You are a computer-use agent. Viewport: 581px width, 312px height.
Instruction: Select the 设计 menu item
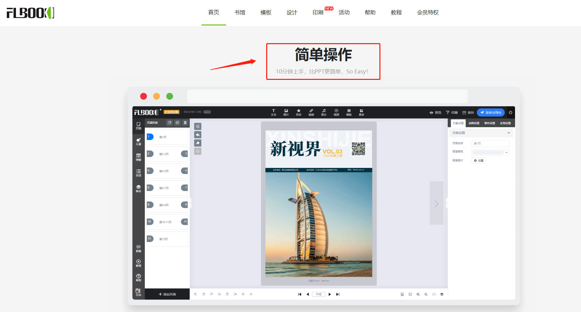(292, 13)
